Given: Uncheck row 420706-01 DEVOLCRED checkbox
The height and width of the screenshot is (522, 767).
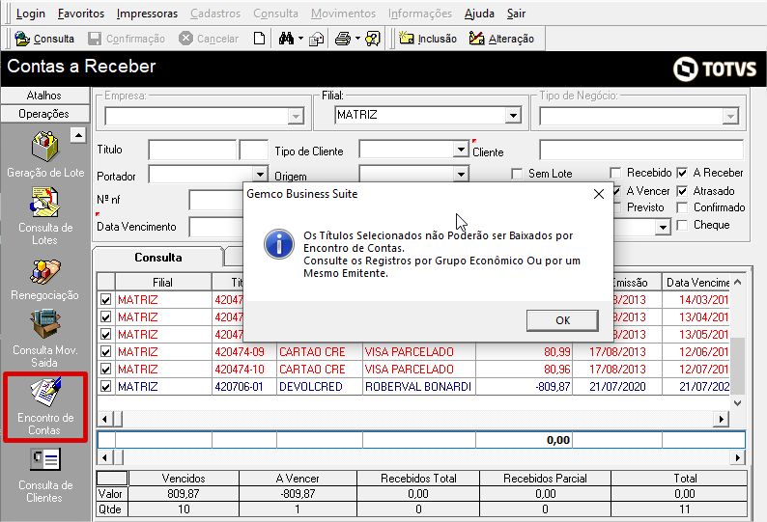Looking at the screenshot, I should [105, 387].
